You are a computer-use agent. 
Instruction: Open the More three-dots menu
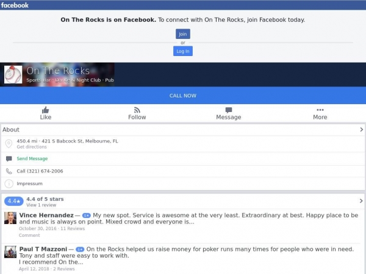(x=320, y=110)
